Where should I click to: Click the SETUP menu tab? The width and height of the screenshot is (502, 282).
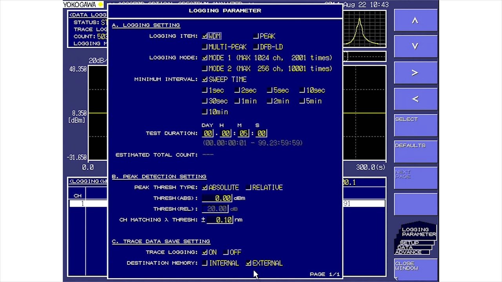(x=409, y=243)
